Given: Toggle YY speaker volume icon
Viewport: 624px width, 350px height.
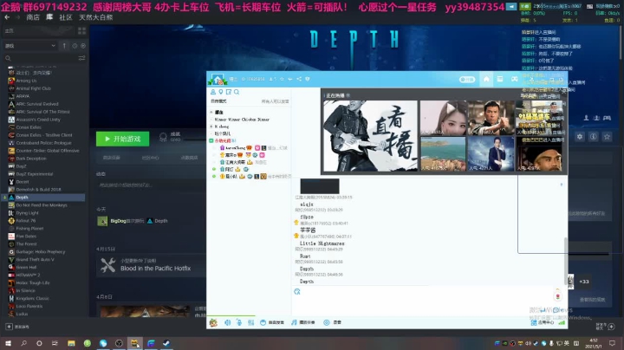Looking at the screenshot, I should point(228,322).
